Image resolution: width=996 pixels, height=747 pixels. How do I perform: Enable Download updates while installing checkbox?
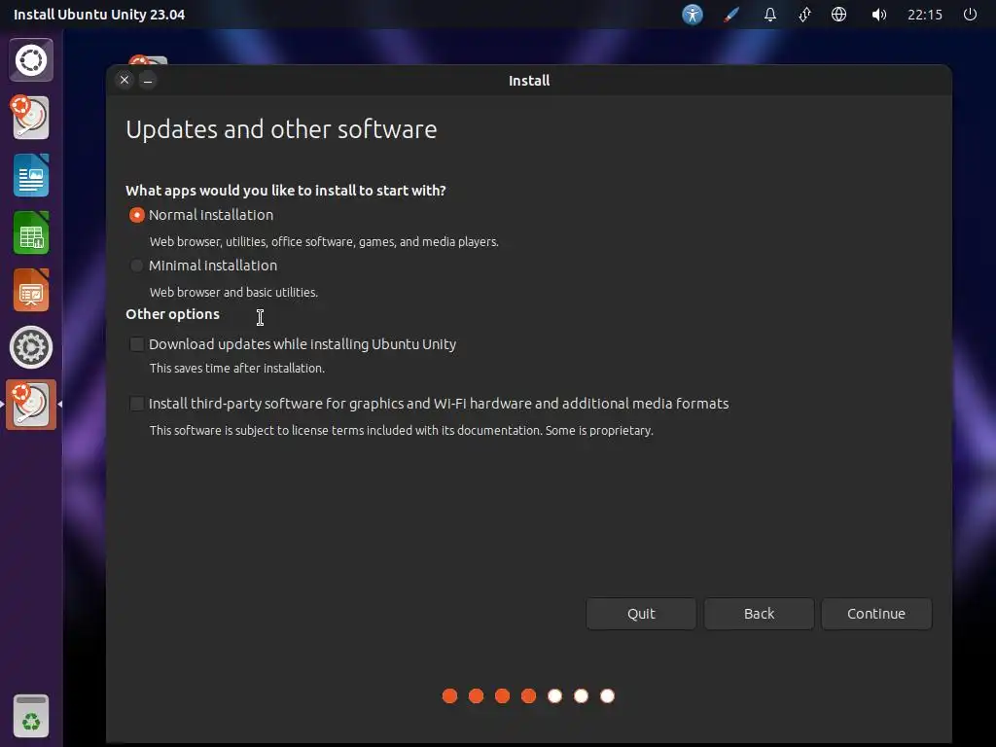(x=136, y=344)
